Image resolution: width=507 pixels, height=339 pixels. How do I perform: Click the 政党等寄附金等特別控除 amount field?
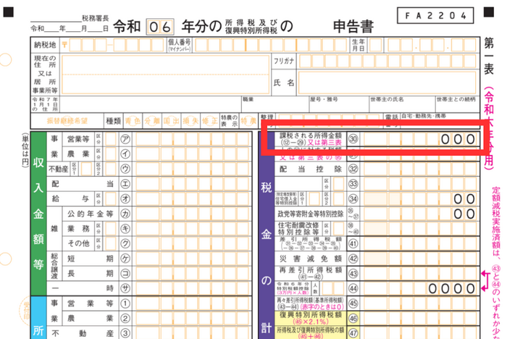click(420, 214)
